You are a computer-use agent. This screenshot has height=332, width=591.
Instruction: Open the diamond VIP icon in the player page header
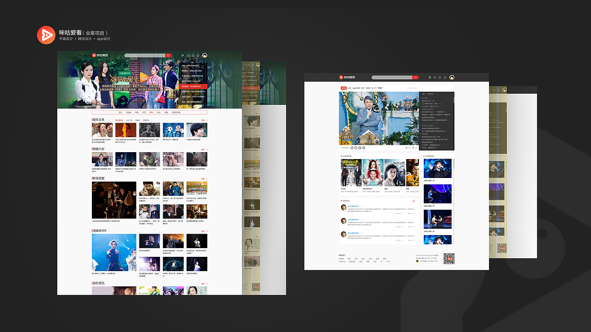(430, 77)
